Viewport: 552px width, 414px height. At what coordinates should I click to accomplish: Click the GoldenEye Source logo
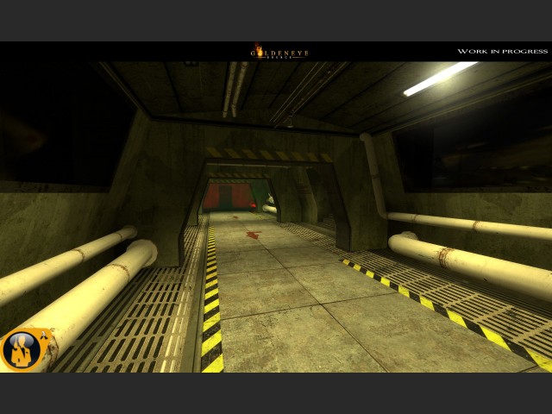click(x=279, y=52)
